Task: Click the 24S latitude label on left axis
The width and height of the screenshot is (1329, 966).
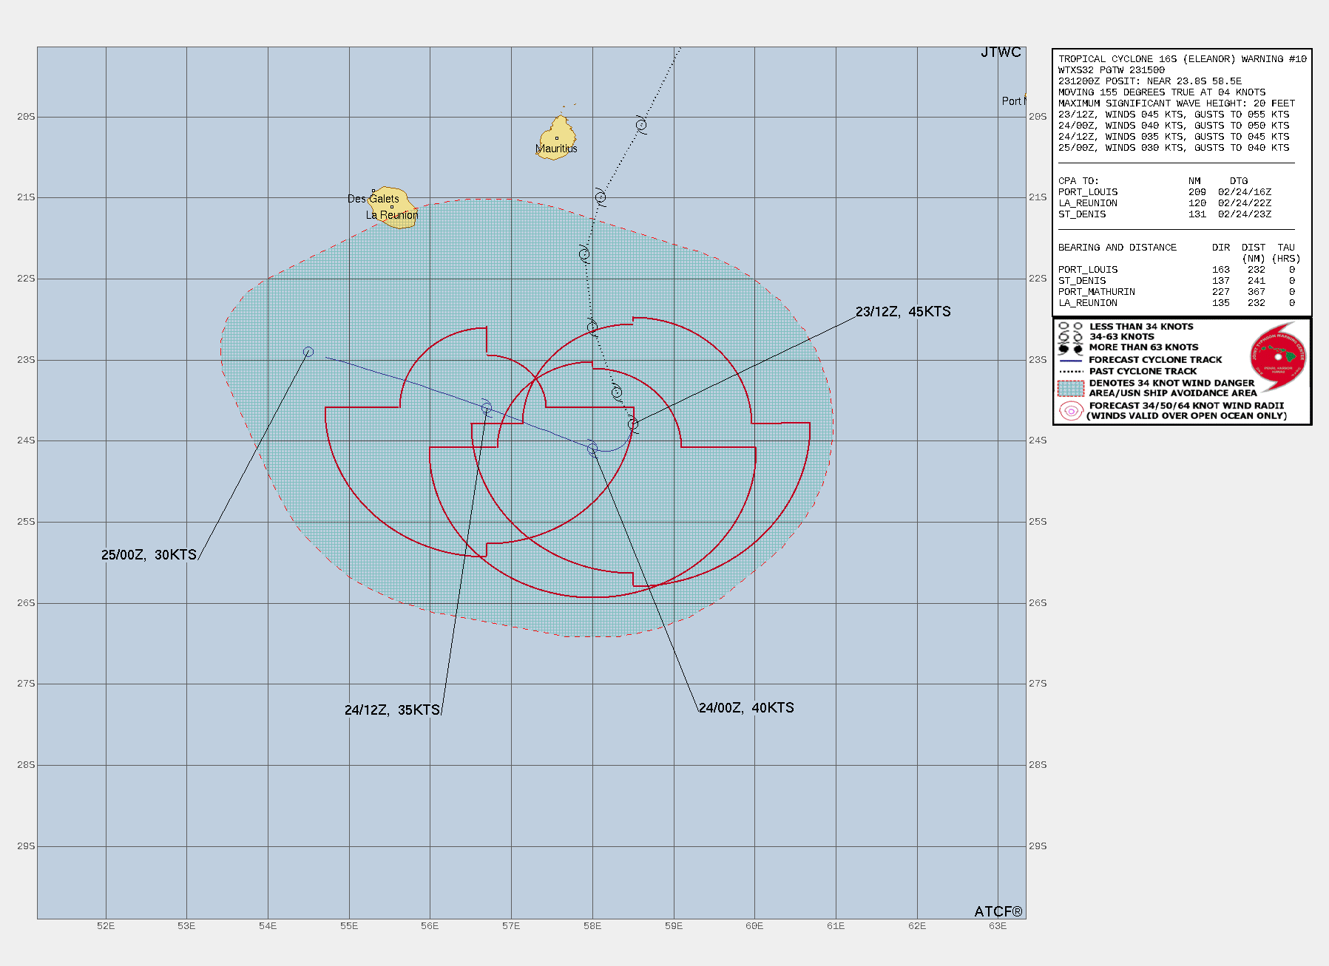Action: [x=26, y=441]
